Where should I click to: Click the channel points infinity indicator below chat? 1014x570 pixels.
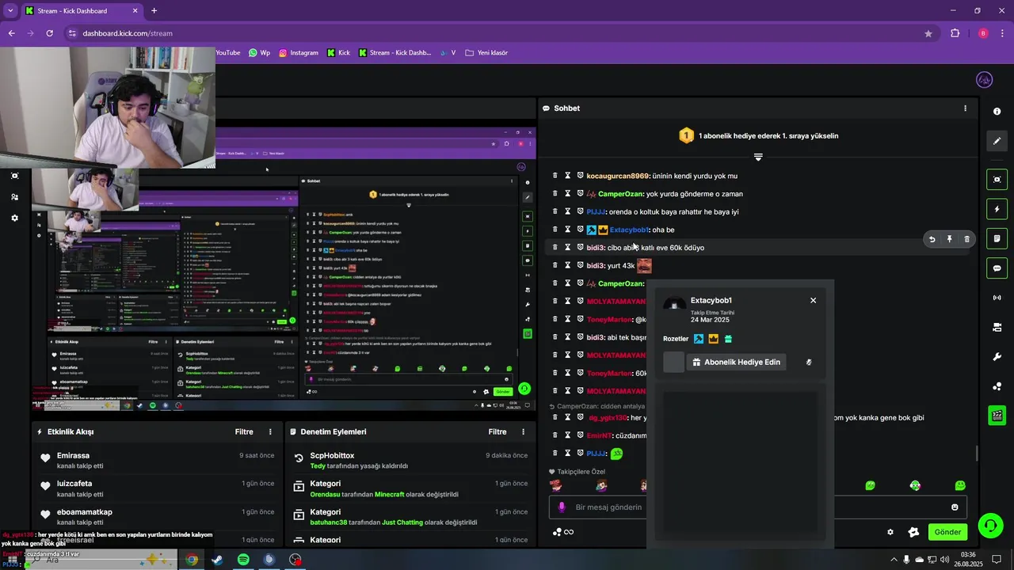(x=563, y=532)
